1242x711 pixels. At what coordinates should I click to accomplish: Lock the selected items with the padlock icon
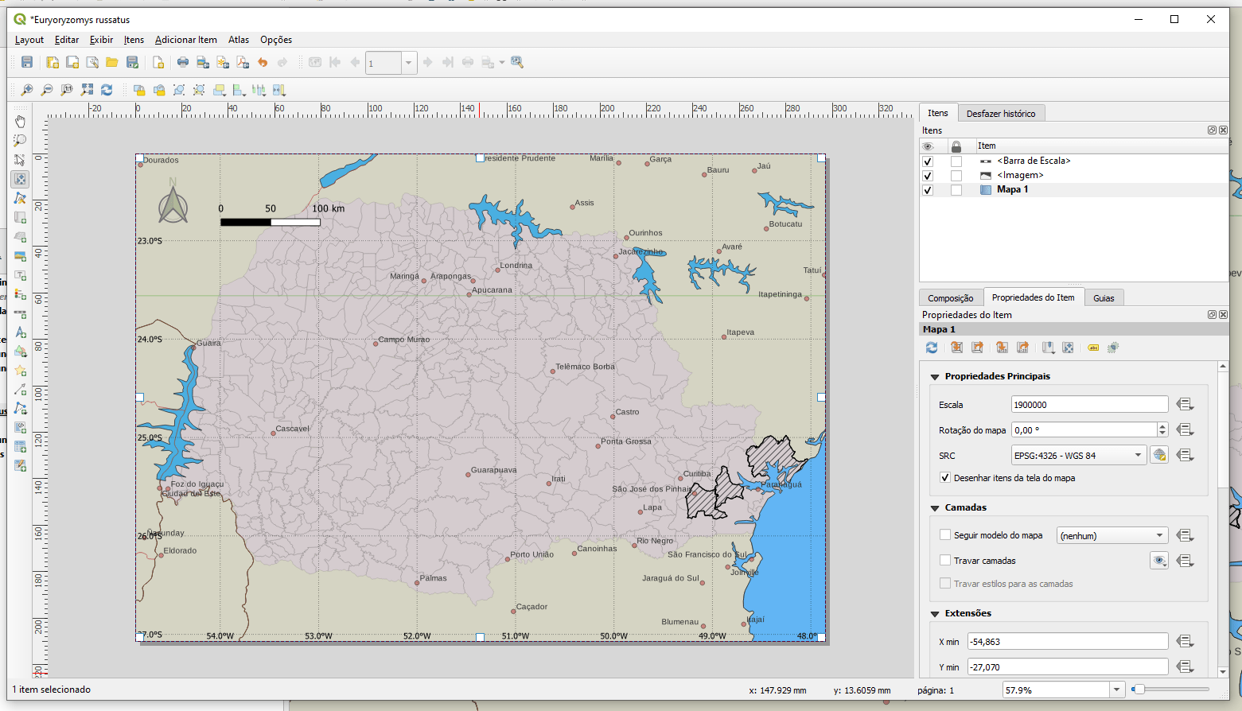point(139,90)
